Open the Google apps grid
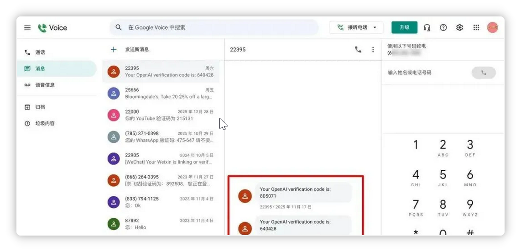 pyautogui.click(x=476, y=27)
